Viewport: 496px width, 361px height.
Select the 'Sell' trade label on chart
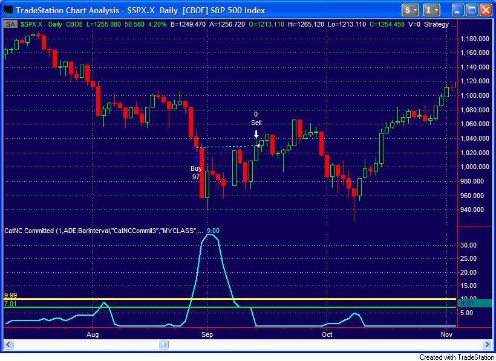point(256,123)
